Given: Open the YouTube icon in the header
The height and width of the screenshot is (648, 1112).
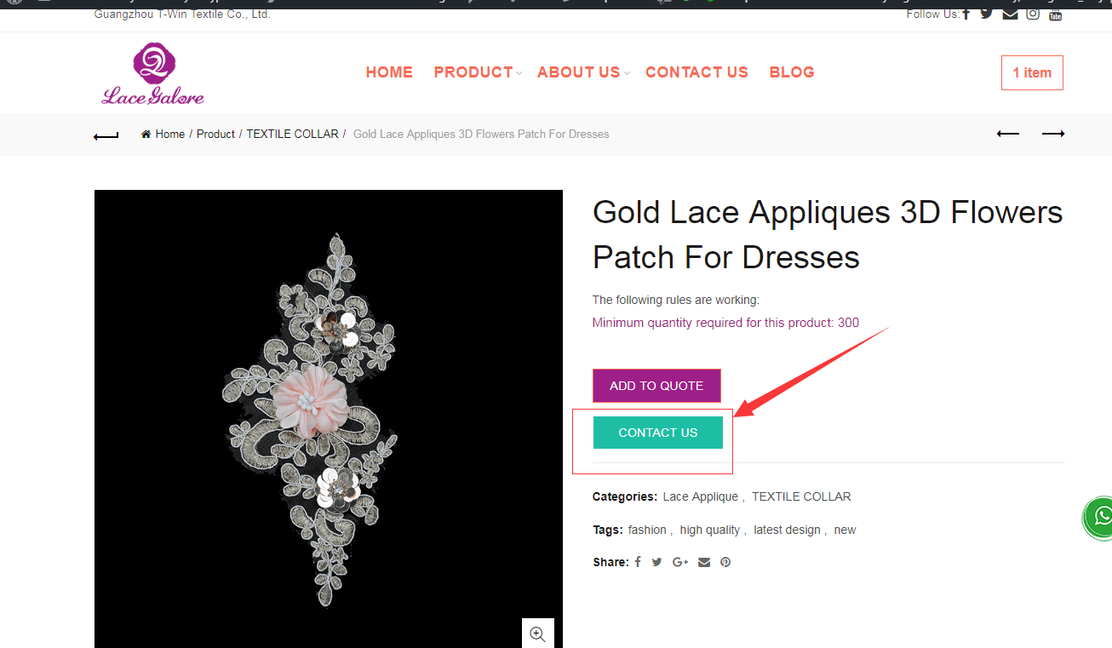Looking at the screenshot, I should [x=1056, y=14].
